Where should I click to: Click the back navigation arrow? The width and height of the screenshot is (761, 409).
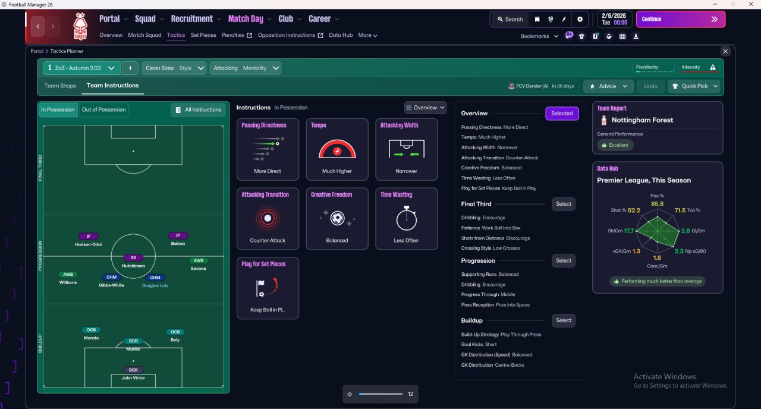[38, 26]
